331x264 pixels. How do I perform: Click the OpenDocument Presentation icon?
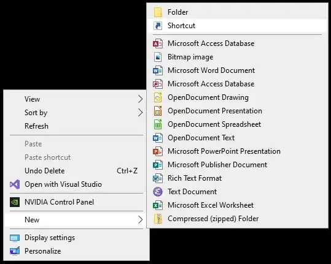point(158,111)
